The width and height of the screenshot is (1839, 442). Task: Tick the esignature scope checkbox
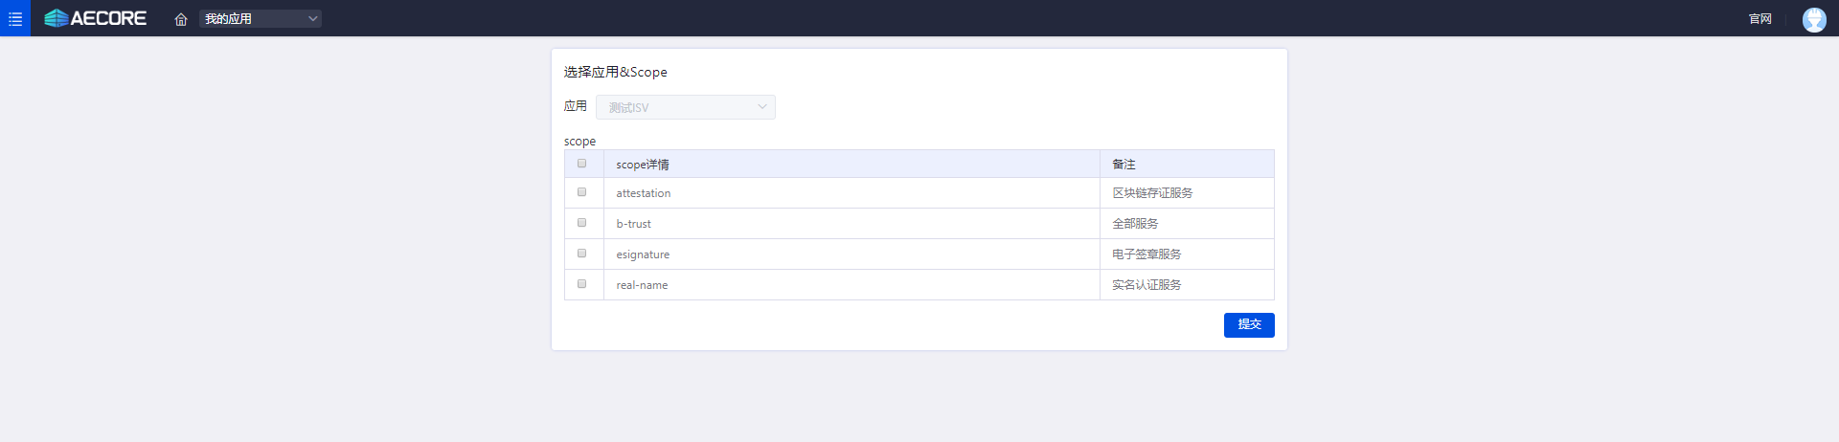tap(582, 254)
